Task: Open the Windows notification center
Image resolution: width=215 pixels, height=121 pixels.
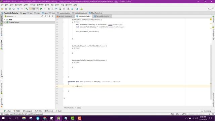Action: click(x=211, y=118)
